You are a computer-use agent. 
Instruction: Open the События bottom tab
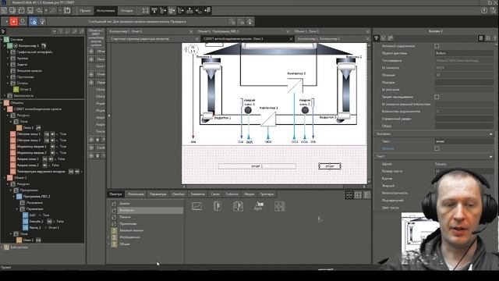232,194
